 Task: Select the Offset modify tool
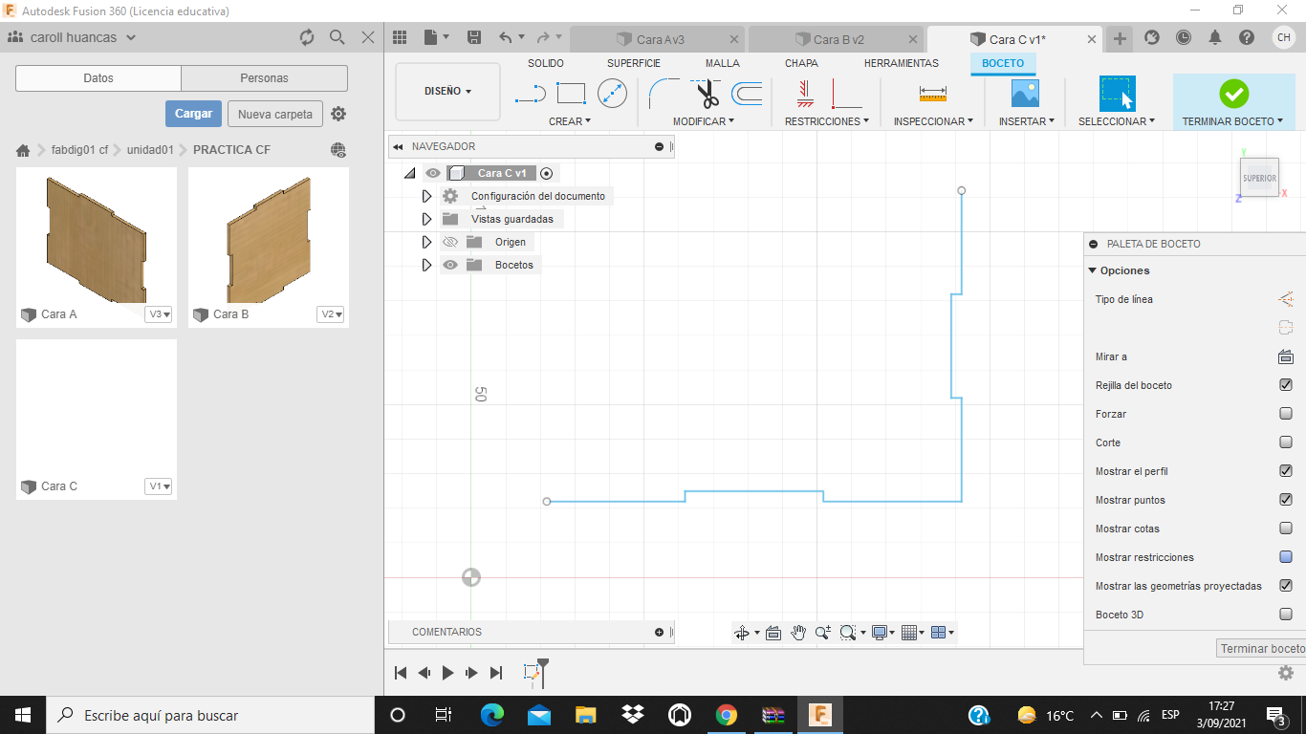pyautogui.click(x=747, y=94)
